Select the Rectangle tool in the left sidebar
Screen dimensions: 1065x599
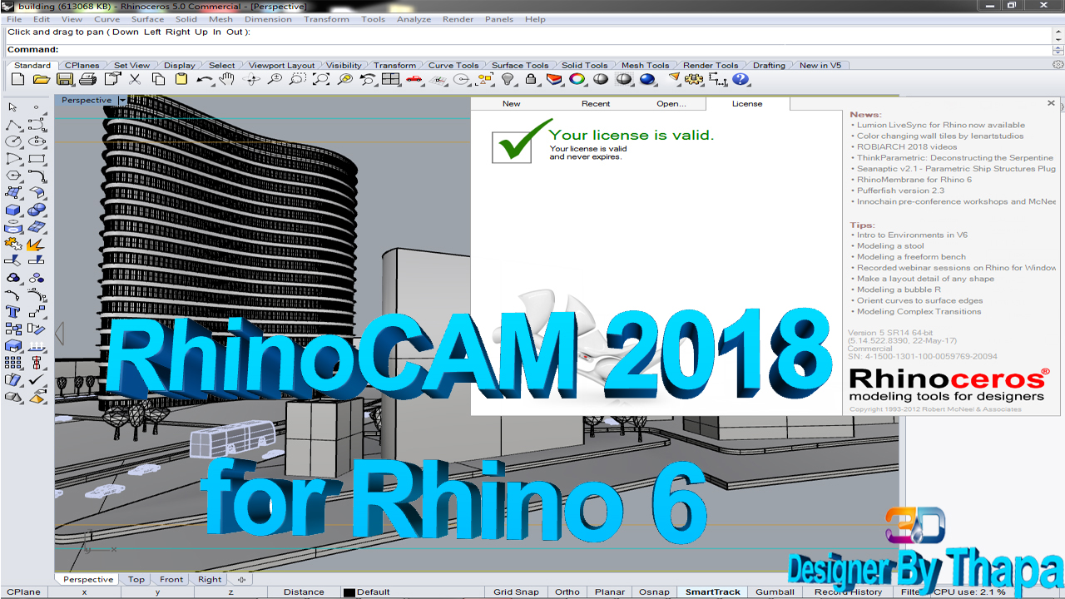coord(37,159)
